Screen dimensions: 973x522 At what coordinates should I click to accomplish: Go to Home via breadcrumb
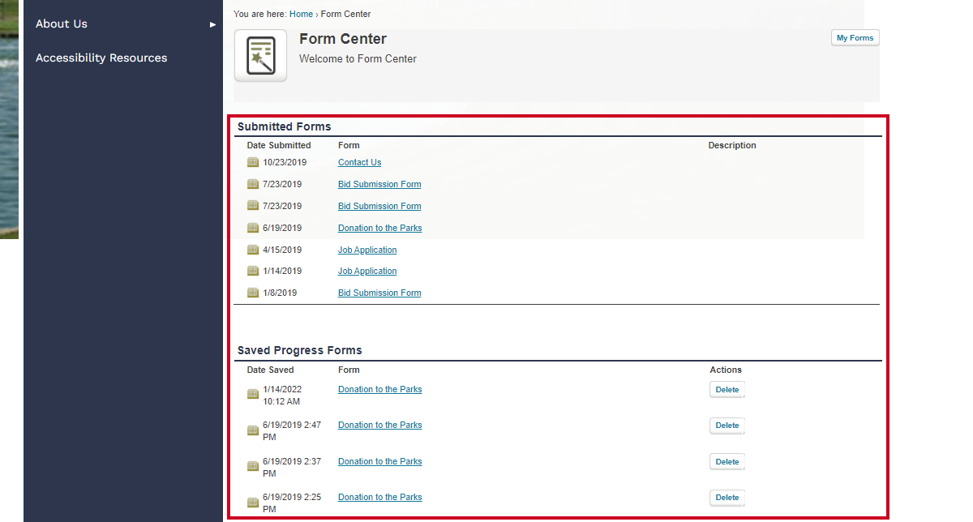[301, 14]
